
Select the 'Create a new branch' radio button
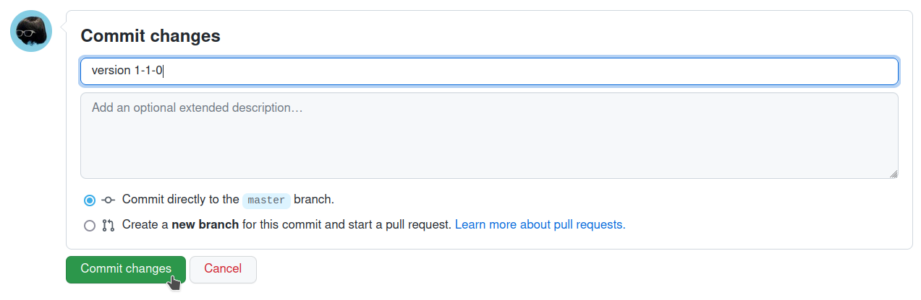tap(90, 225)
